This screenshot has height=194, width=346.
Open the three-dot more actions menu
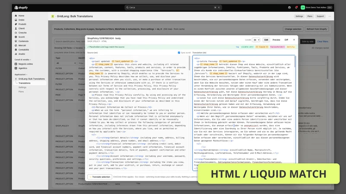330,16
